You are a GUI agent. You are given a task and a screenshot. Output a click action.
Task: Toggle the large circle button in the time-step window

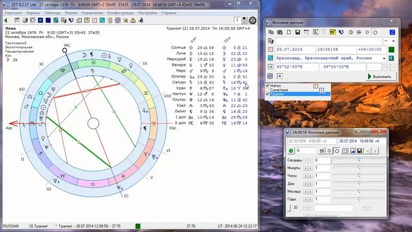point(337,151)
